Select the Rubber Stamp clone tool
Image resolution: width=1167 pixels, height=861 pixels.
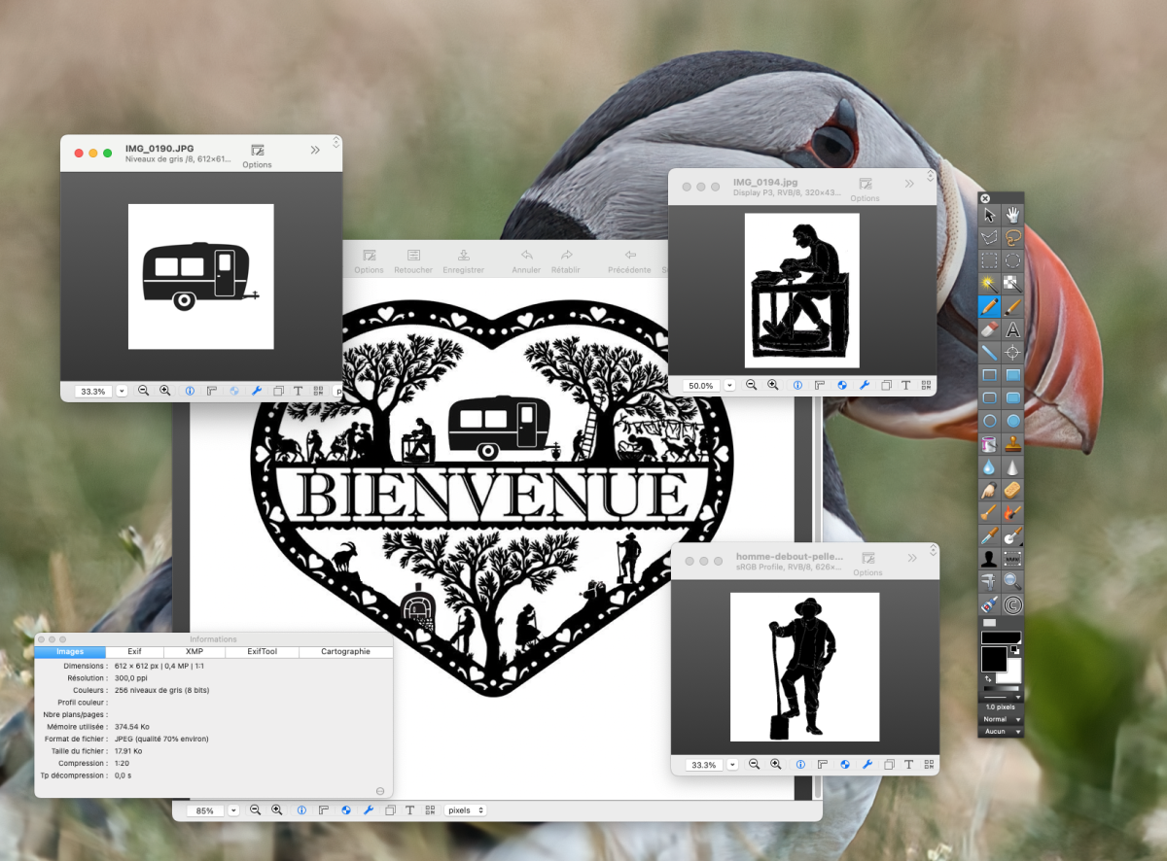[x=1012, y=445]
